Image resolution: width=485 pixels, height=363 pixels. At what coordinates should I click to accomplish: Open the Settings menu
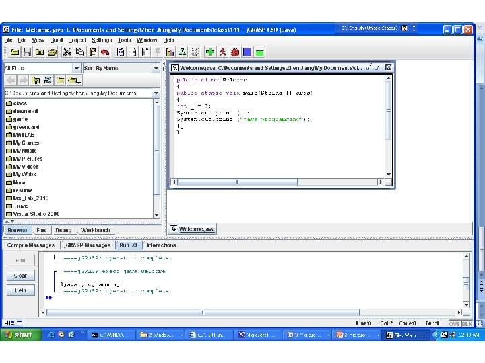[x=102, y=40]
